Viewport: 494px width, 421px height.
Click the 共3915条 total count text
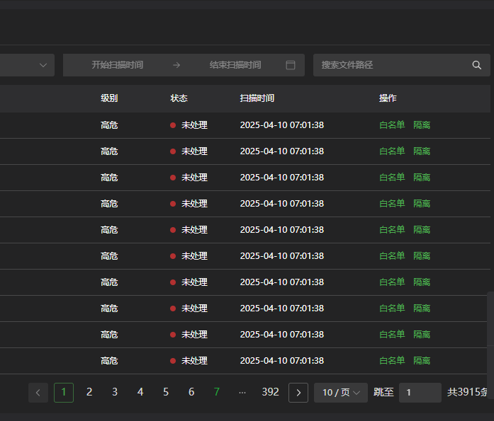(467, 392)
